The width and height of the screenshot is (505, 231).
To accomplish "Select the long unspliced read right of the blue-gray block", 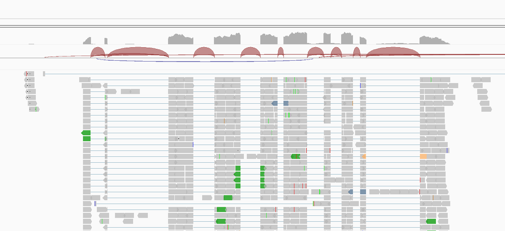I will 394,192.
